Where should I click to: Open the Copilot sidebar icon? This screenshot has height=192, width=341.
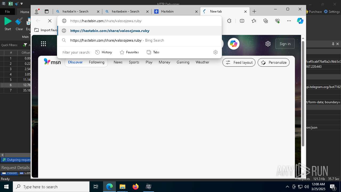click(x=300, y=21)
